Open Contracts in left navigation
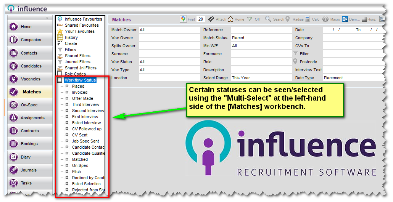The image size is (393, 202). pyautogui.click(x=30, y=131)
